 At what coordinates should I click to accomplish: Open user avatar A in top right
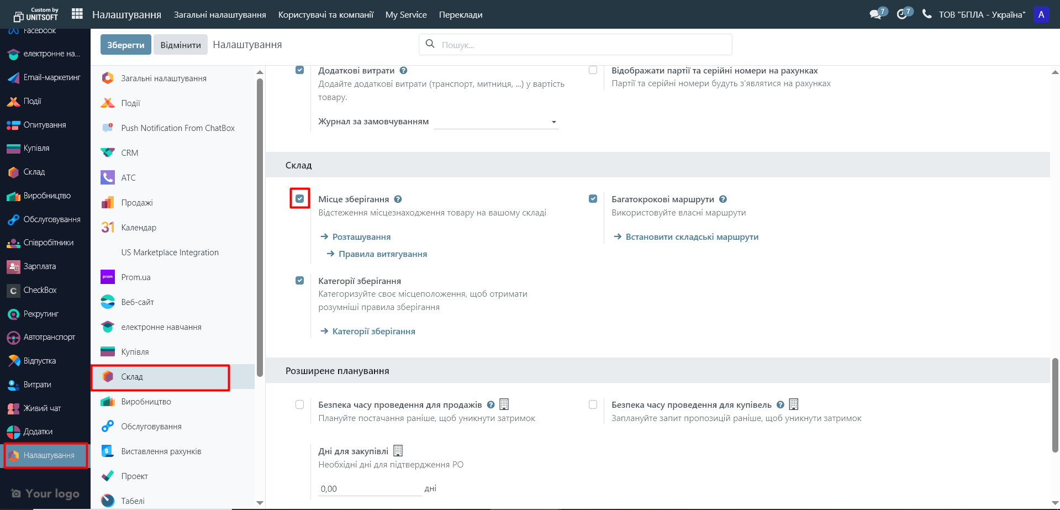click(1041, 14)
